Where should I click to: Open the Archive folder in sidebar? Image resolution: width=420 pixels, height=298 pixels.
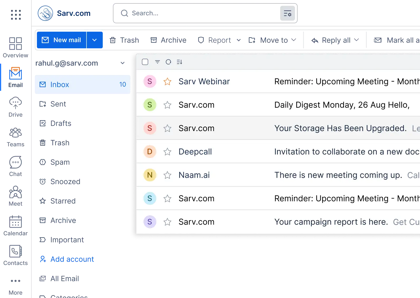(83, 220)
